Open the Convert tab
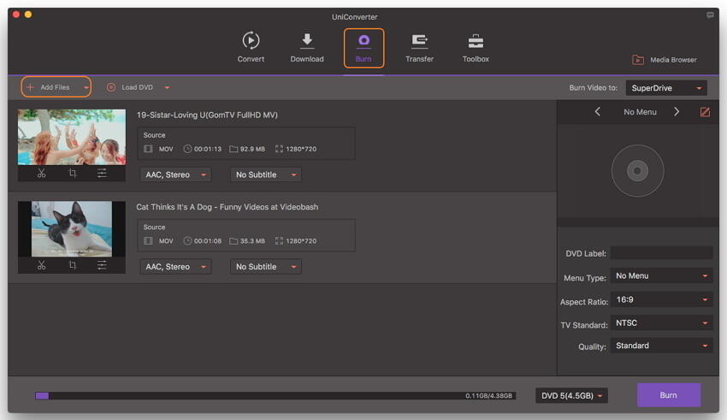Viewport: 727px width, 420px height. 251,47
